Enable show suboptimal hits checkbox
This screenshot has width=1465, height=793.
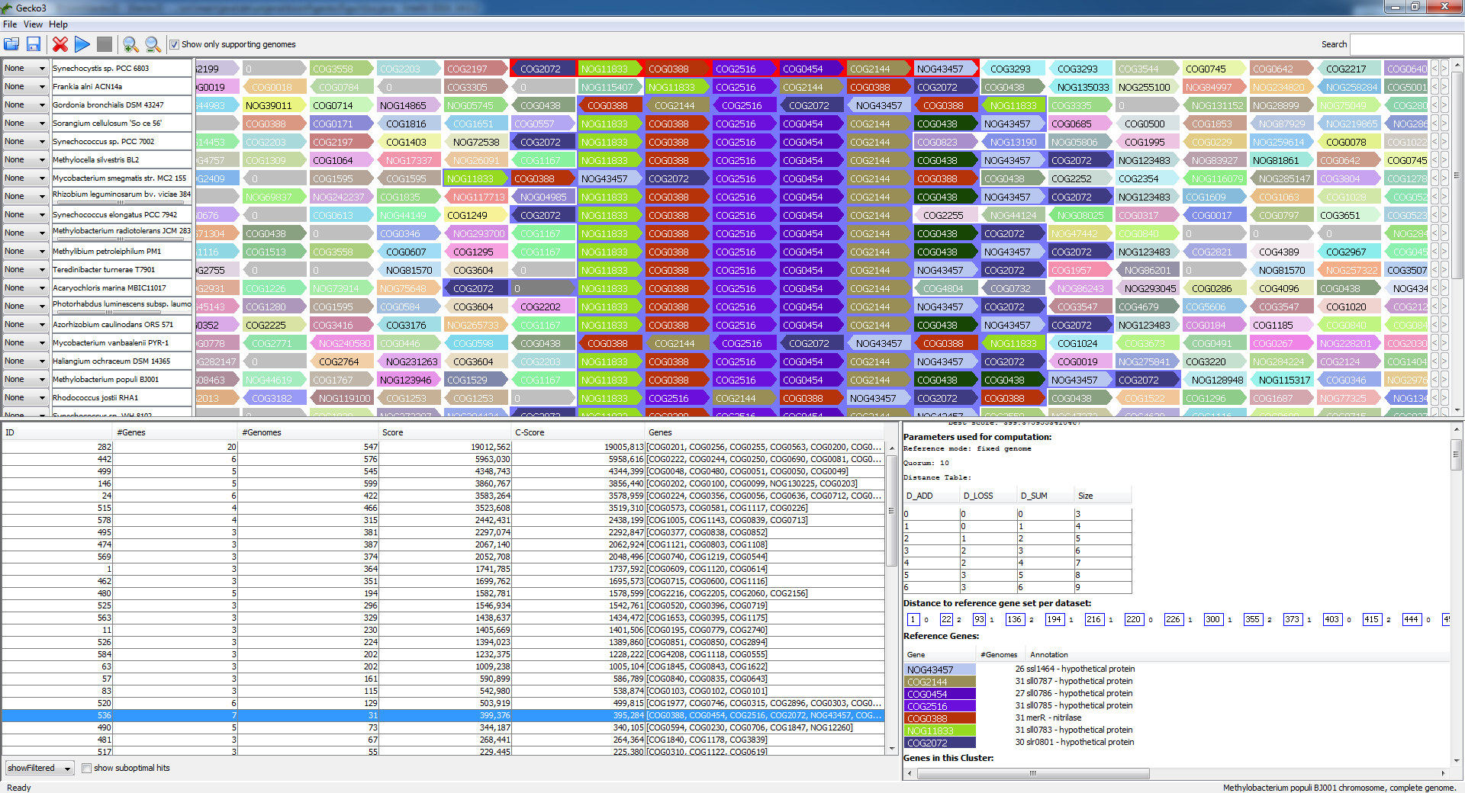click(86, 768)
